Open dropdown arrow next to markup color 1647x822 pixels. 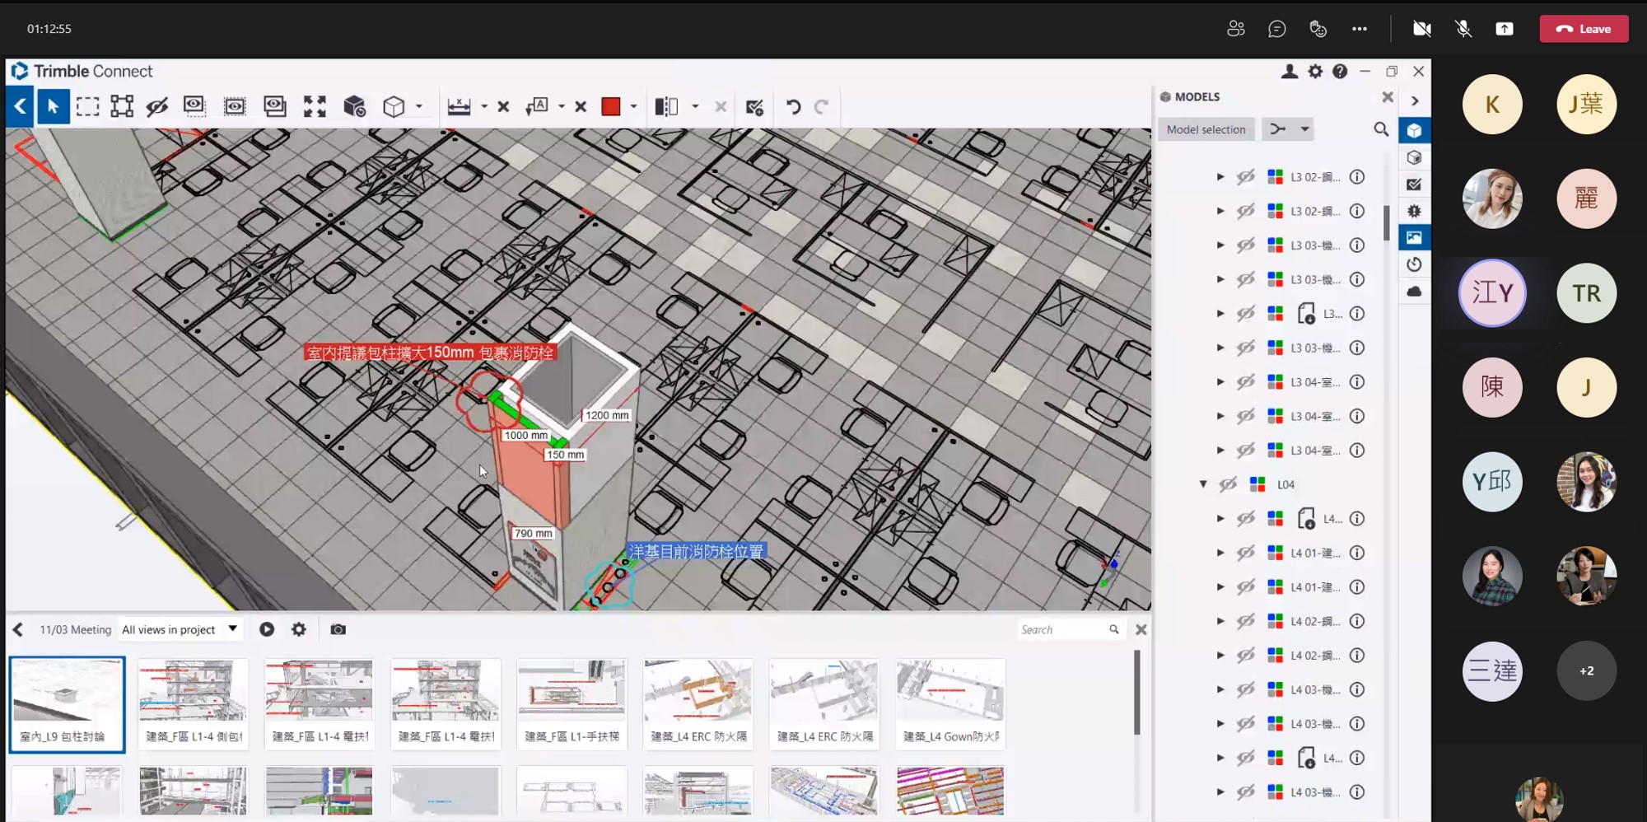pyautogui.click(x=633, y=106)
